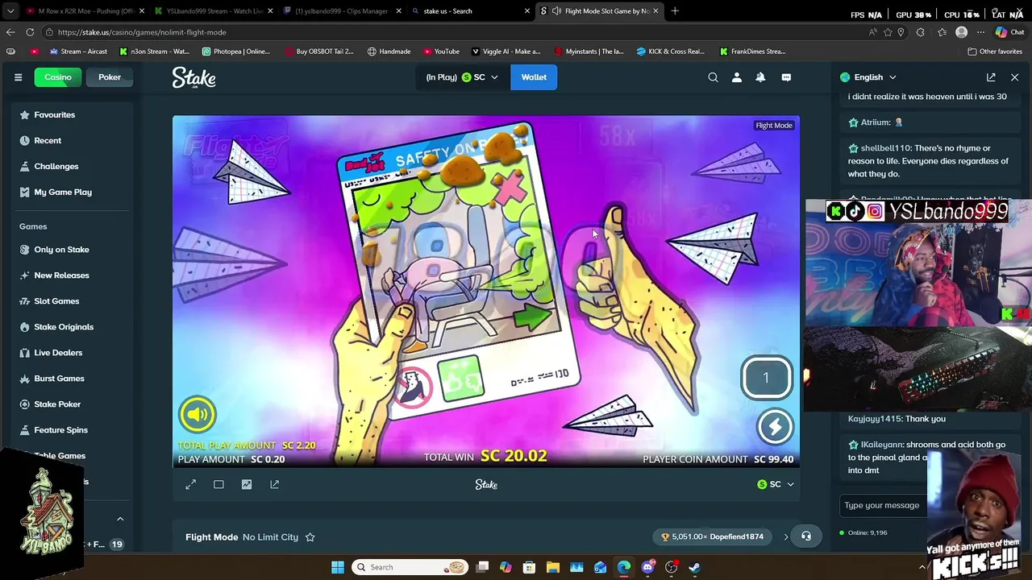The width and height of the screenshot is (1032, 580).
Task: Collapse the sidebar section chevron
Action: [120, 519]
